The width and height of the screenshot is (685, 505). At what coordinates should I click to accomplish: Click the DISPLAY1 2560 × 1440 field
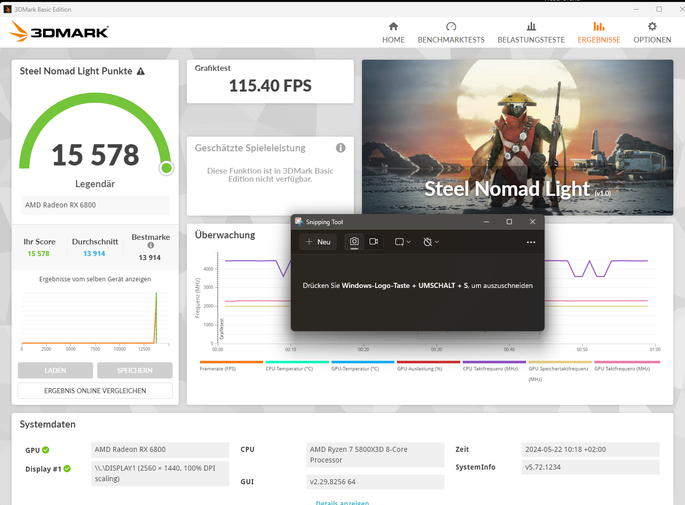[x=160, y=474]
